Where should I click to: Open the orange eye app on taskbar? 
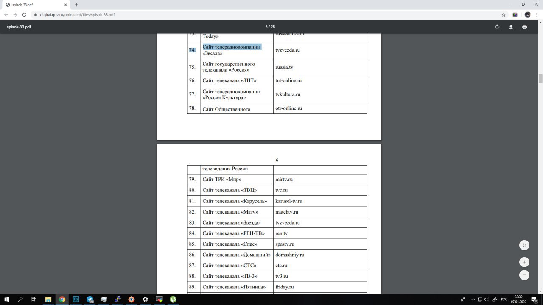(132, 299)
